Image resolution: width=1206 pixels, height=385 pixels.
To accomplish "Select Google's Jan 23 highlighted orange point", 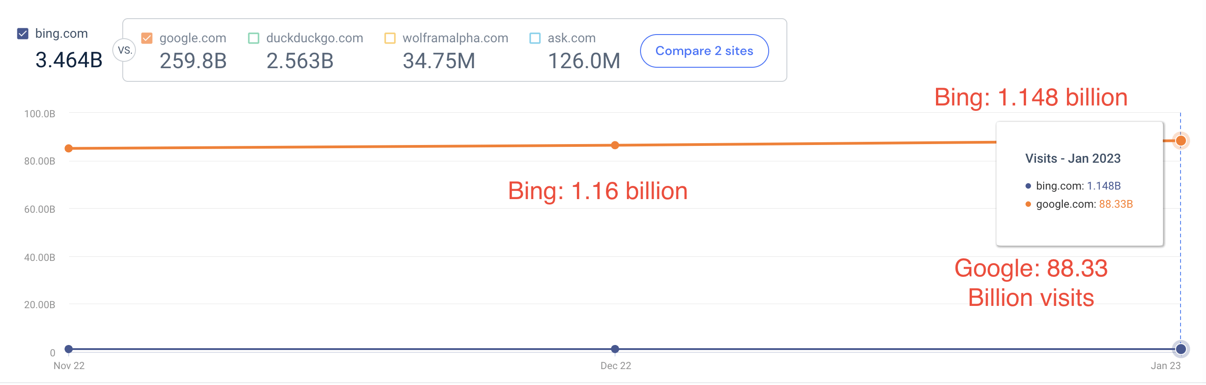I will [1180, 141].
